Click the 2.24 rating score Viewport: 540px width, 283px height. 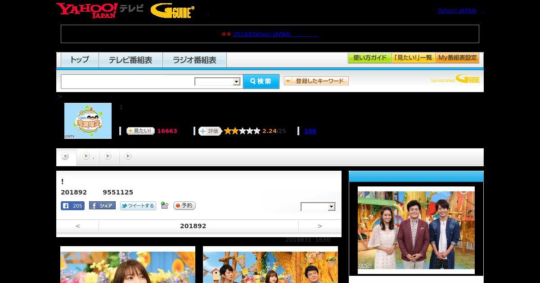[270, 131]
